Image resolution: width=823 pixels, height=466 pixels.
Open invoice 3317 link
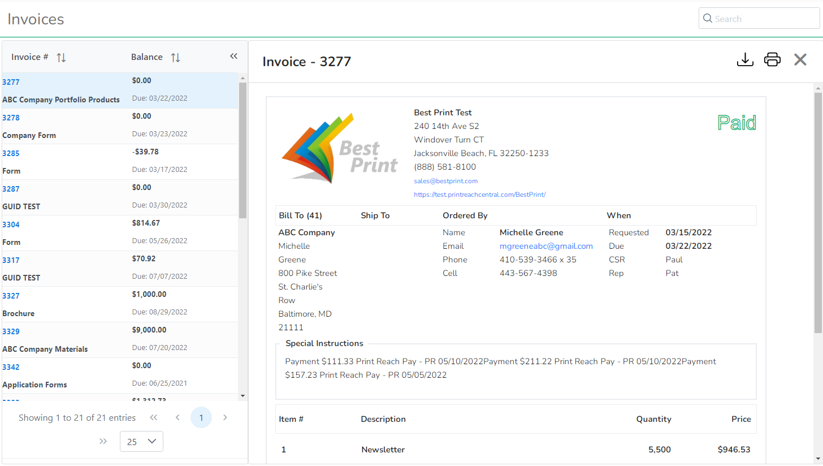click(11, 260)
